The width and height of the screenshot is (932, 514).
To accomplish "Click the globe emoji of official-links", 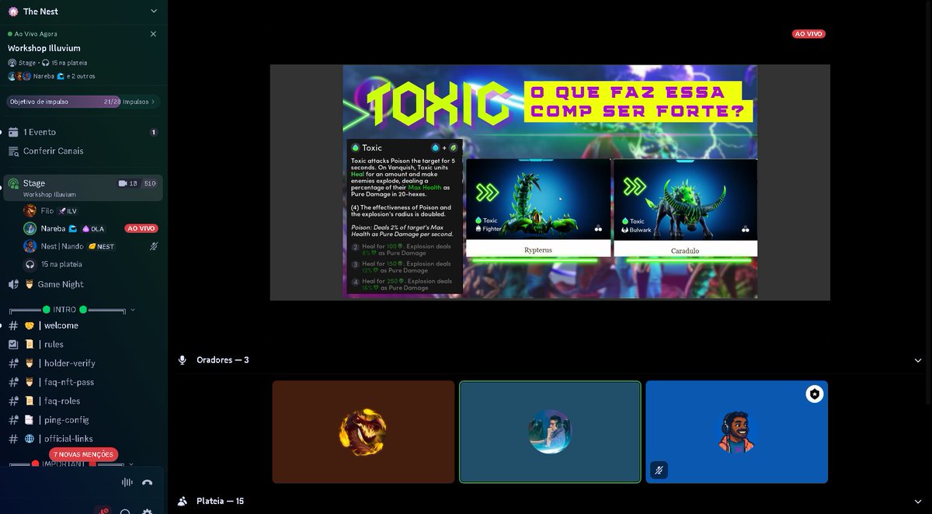I will click(x=29, y=439).
